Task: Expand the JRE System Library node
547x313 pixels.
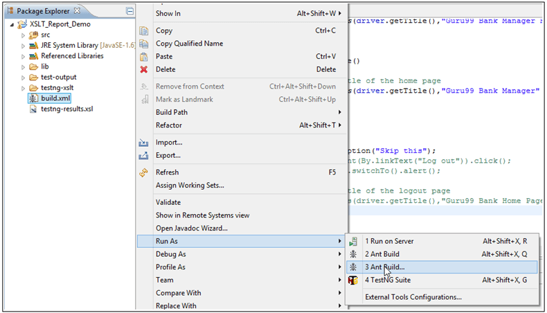Action: [24, 46]
